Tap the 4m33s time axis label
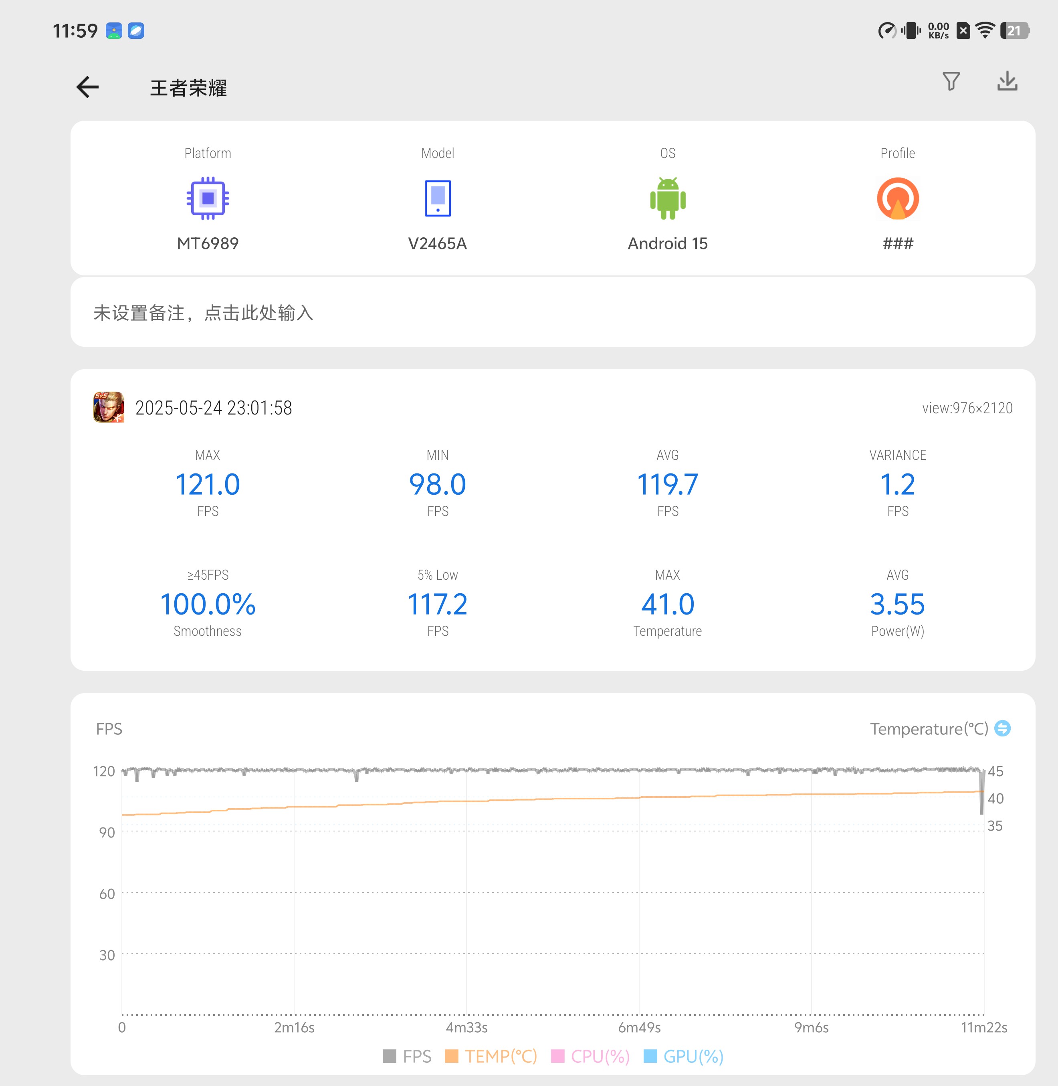Image resolution: width=1058 pixels, height=1086 pixels. [x=467, y=1027]
